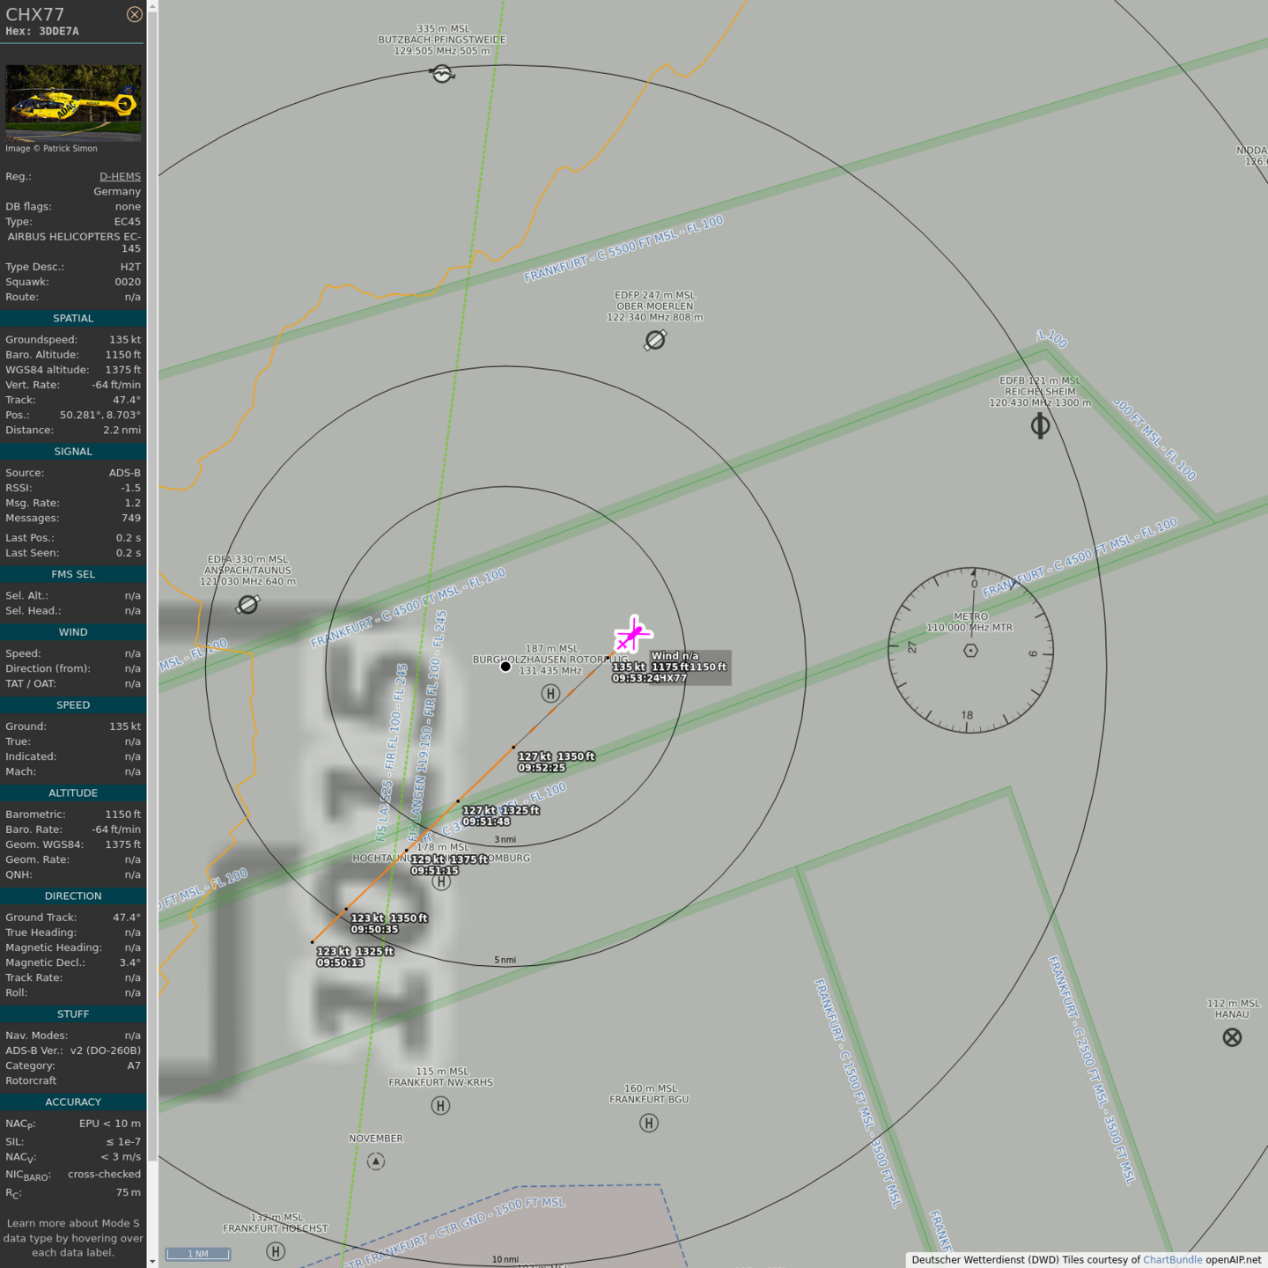Screen dimensions: 1268x1268
Task: Click the magenta CHX77 helicopter icon
Action: [632, 634]
